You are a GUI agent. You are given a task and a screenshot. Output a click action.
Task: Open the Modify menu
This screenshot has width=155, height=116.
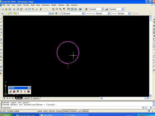pos(54,5)
